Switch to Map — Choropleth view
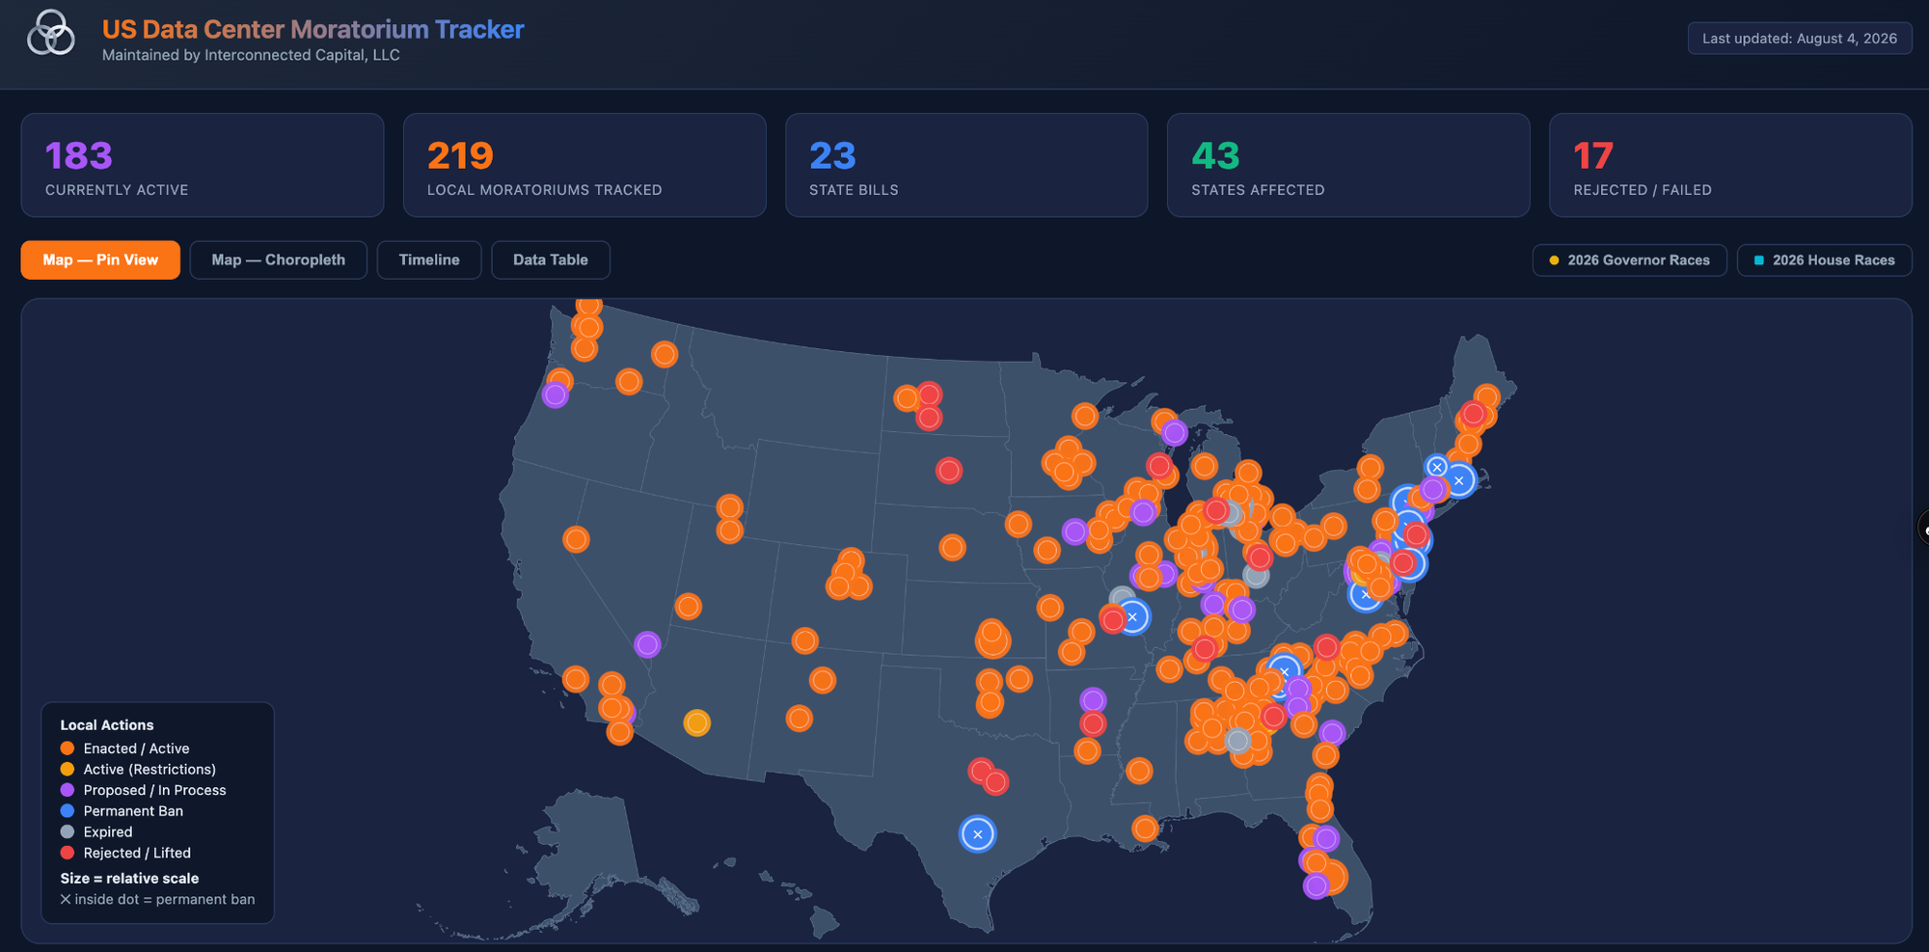Image resolution: width=1929 pixels, height=952 pixels. click(x=278, y=260)
